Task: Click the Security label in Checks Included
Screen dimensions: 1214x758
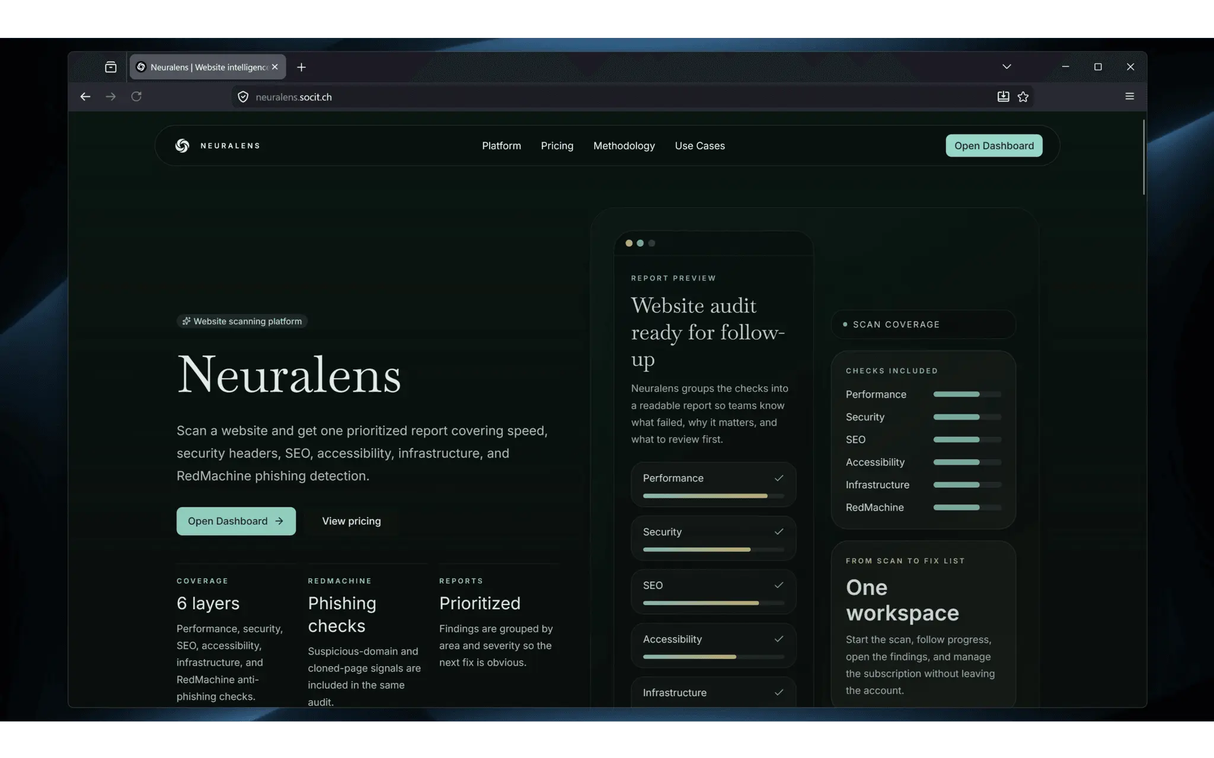Action: 865,417
